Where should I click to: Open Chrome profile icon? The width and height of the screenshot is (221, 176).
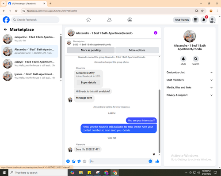point(211,11)
